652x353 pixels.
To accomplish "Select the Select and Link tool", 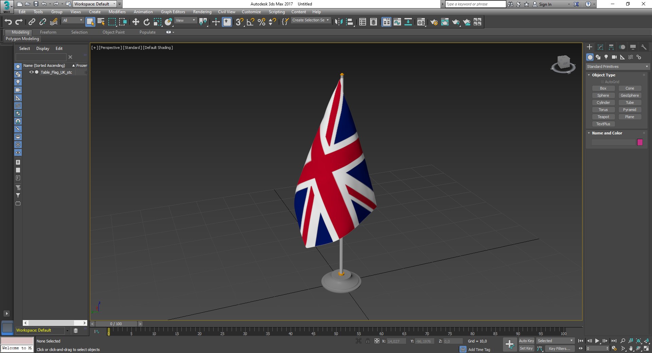I will tap(32, 22).
